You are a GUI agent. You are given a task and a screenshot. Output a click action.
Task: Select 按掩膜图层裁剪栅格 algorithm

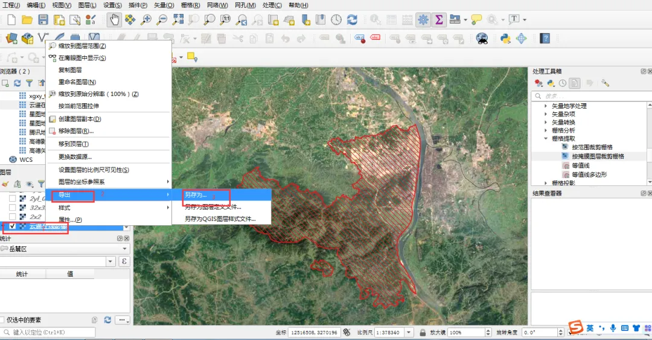(x=598, y=156)
